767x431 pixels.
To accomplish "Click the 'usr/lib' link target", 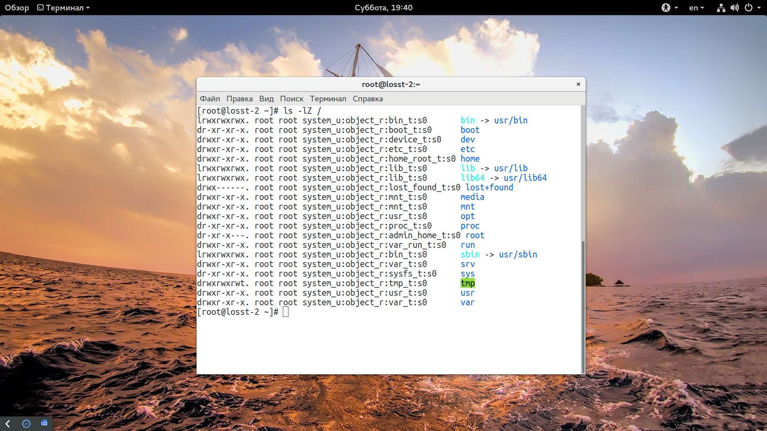I will (x=511, y=168).
